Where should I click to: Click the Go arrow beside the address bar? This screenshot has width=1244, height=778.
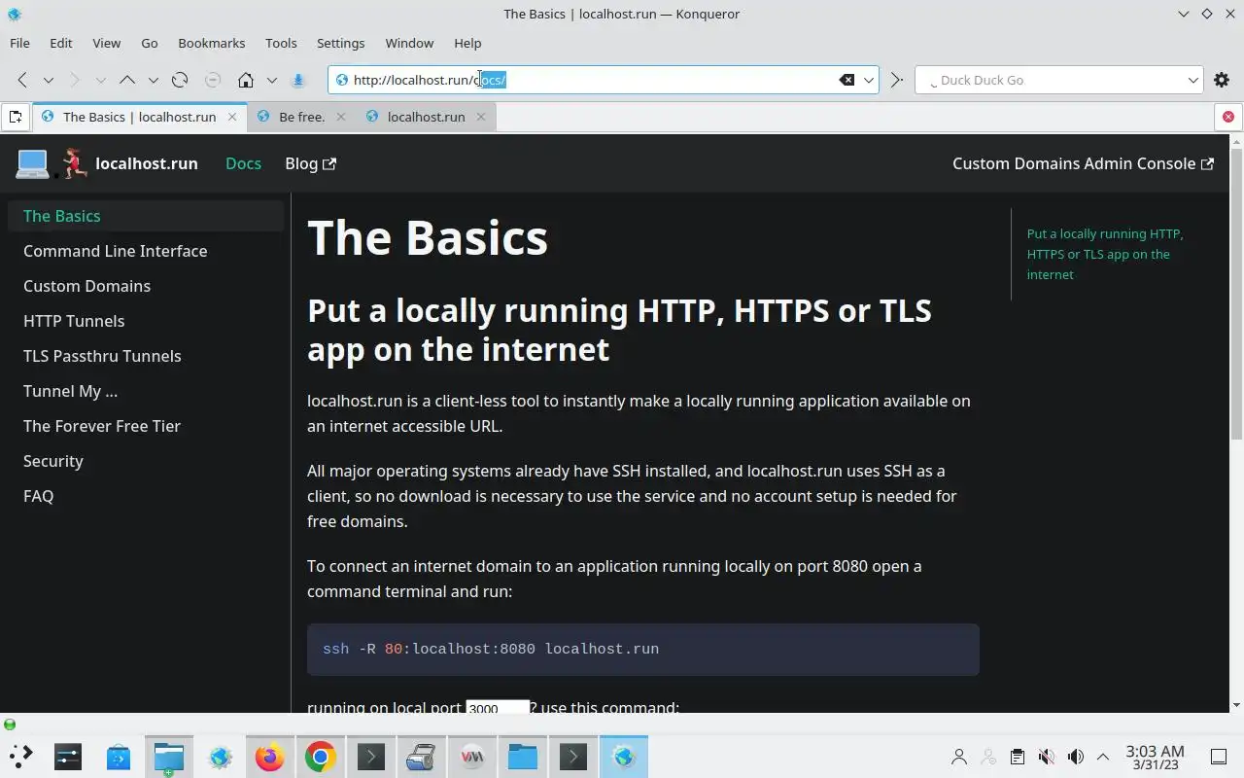(896, 80)
